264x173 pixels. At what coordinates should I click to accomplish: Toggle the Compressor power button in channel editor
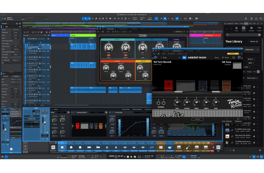110,112
